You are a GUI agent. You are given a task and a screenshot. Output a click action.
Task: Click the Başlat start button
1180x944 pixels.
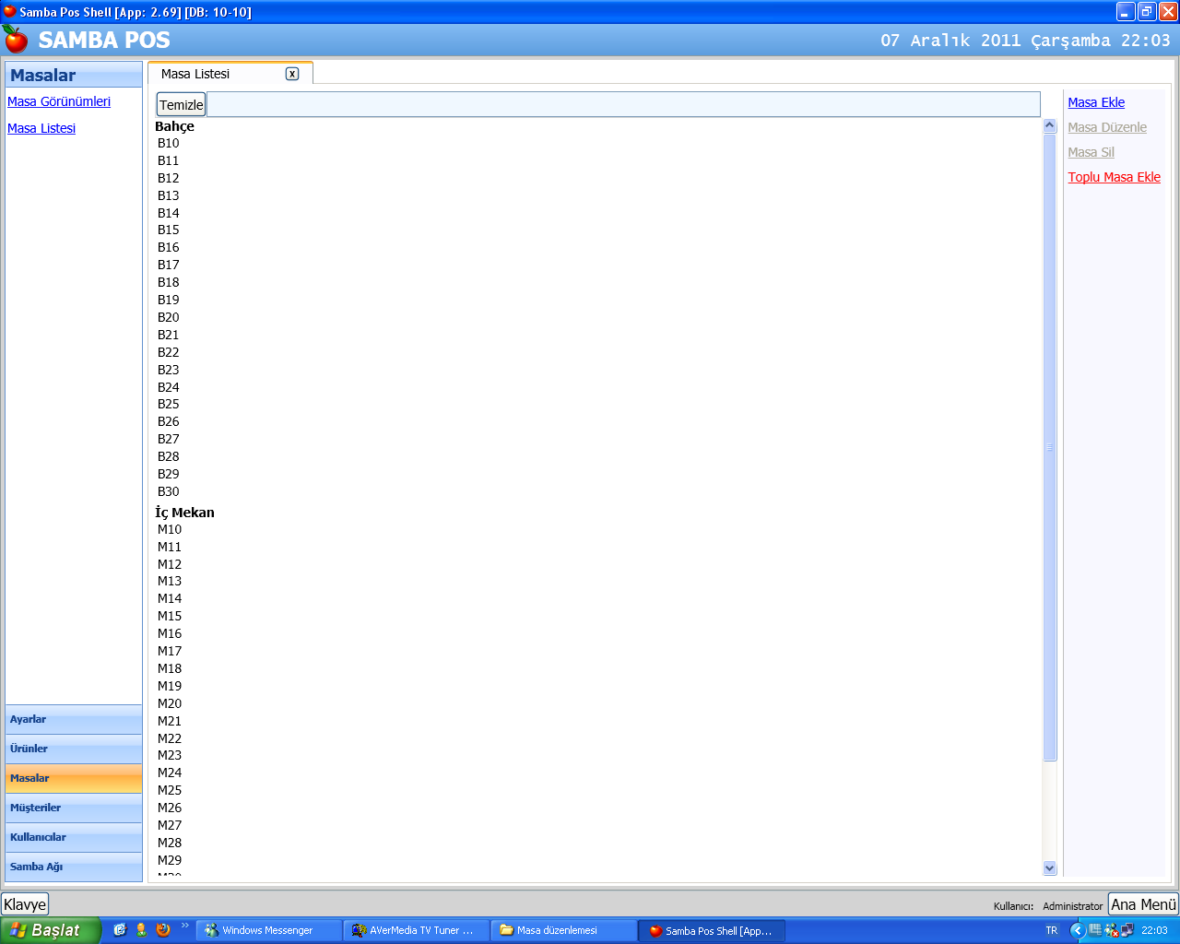click(51, 930)
